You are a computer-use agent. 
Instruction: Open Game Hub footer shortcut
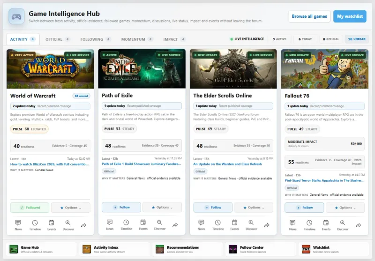pyautogui.click(x=41, y=249)
